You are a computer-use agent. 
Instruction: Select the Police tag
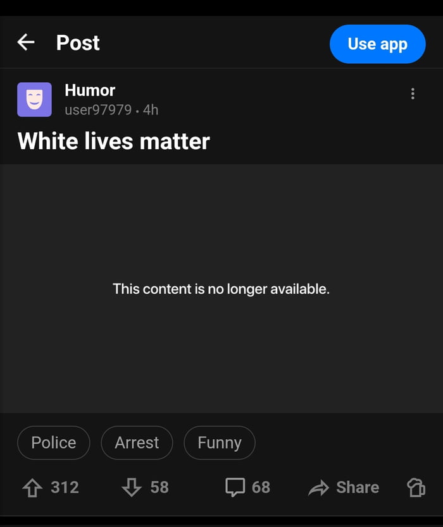pyautogui.click(x=54, y=442)
